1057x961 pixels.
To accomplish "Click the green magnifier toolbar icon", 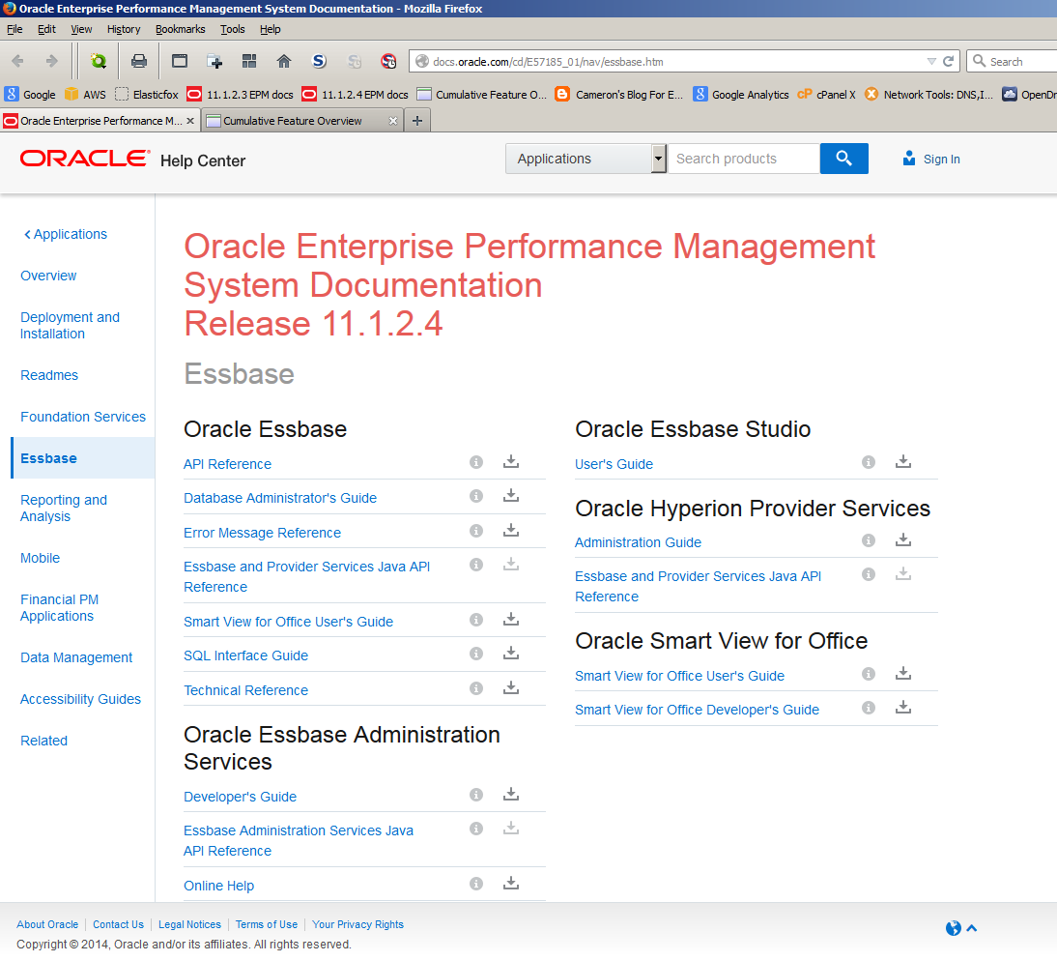I will coord(99,61).
